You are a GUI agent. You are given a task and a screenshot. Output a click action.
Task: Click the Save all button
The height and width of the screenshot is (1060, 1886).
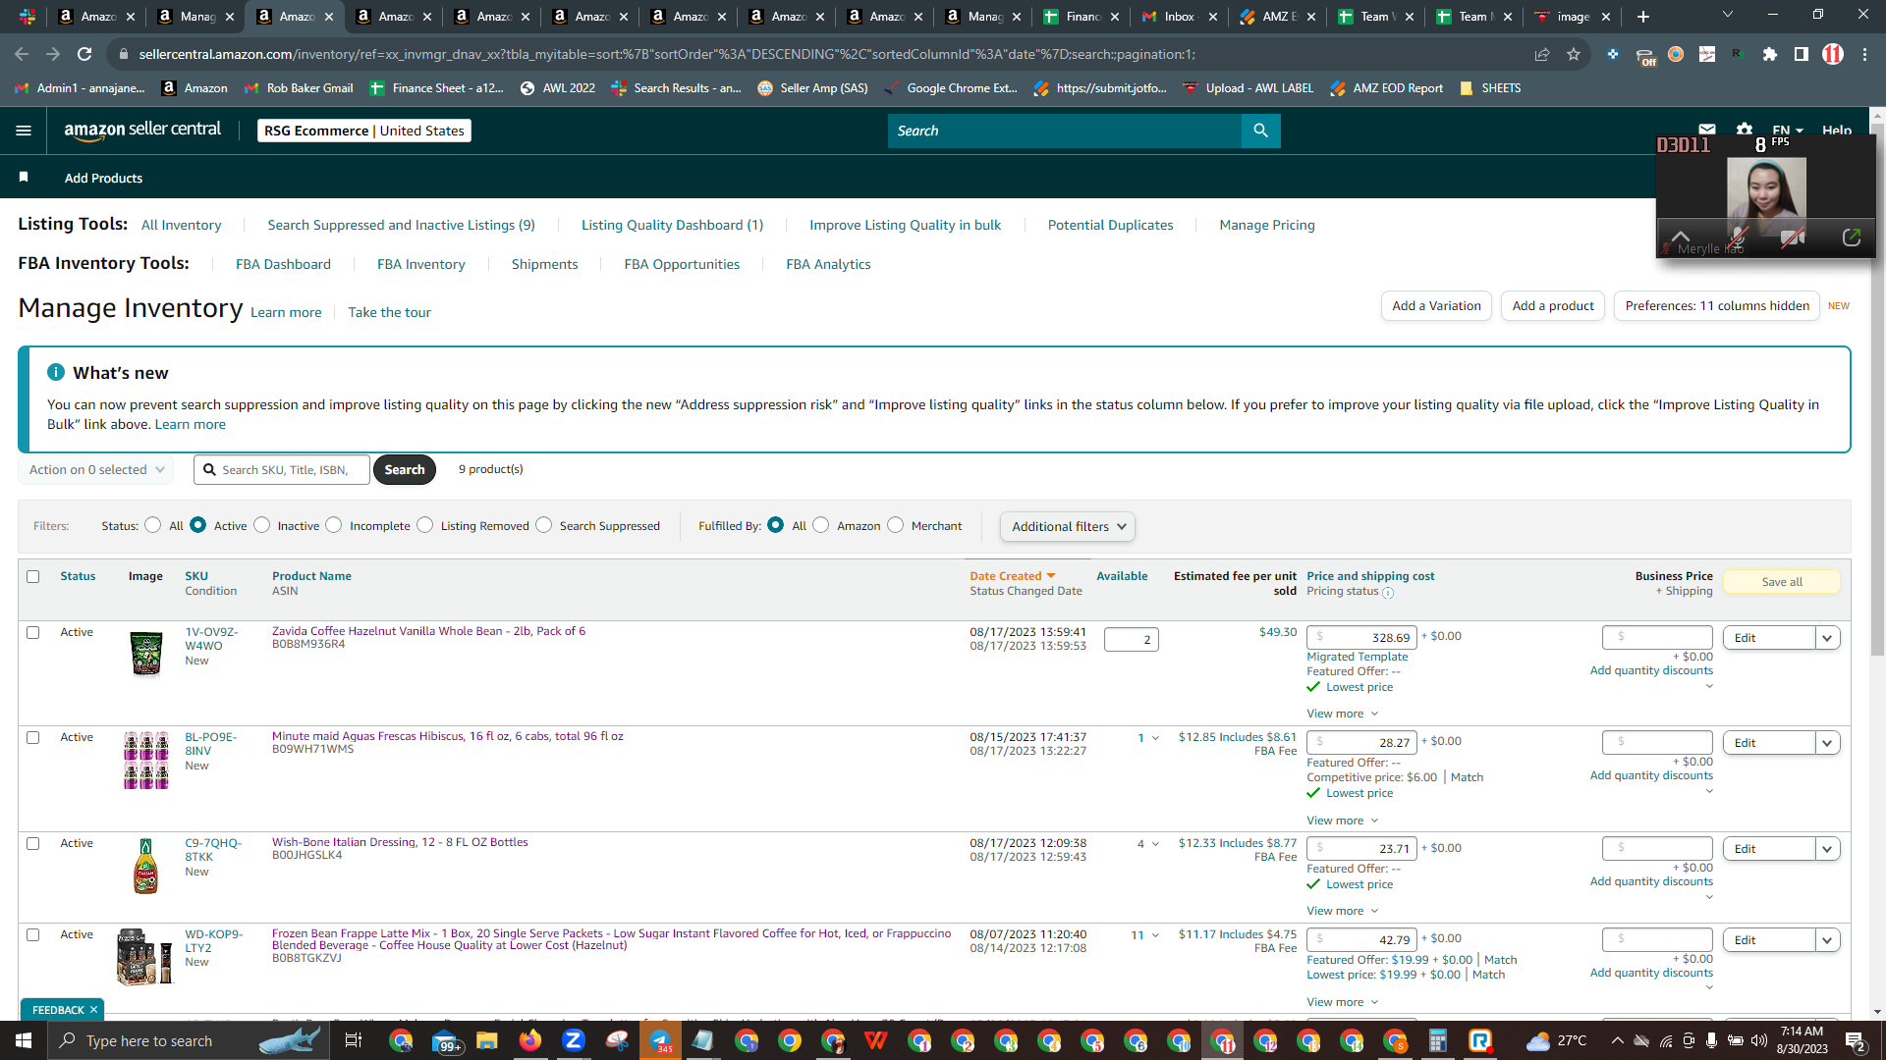pos(1782,582)
